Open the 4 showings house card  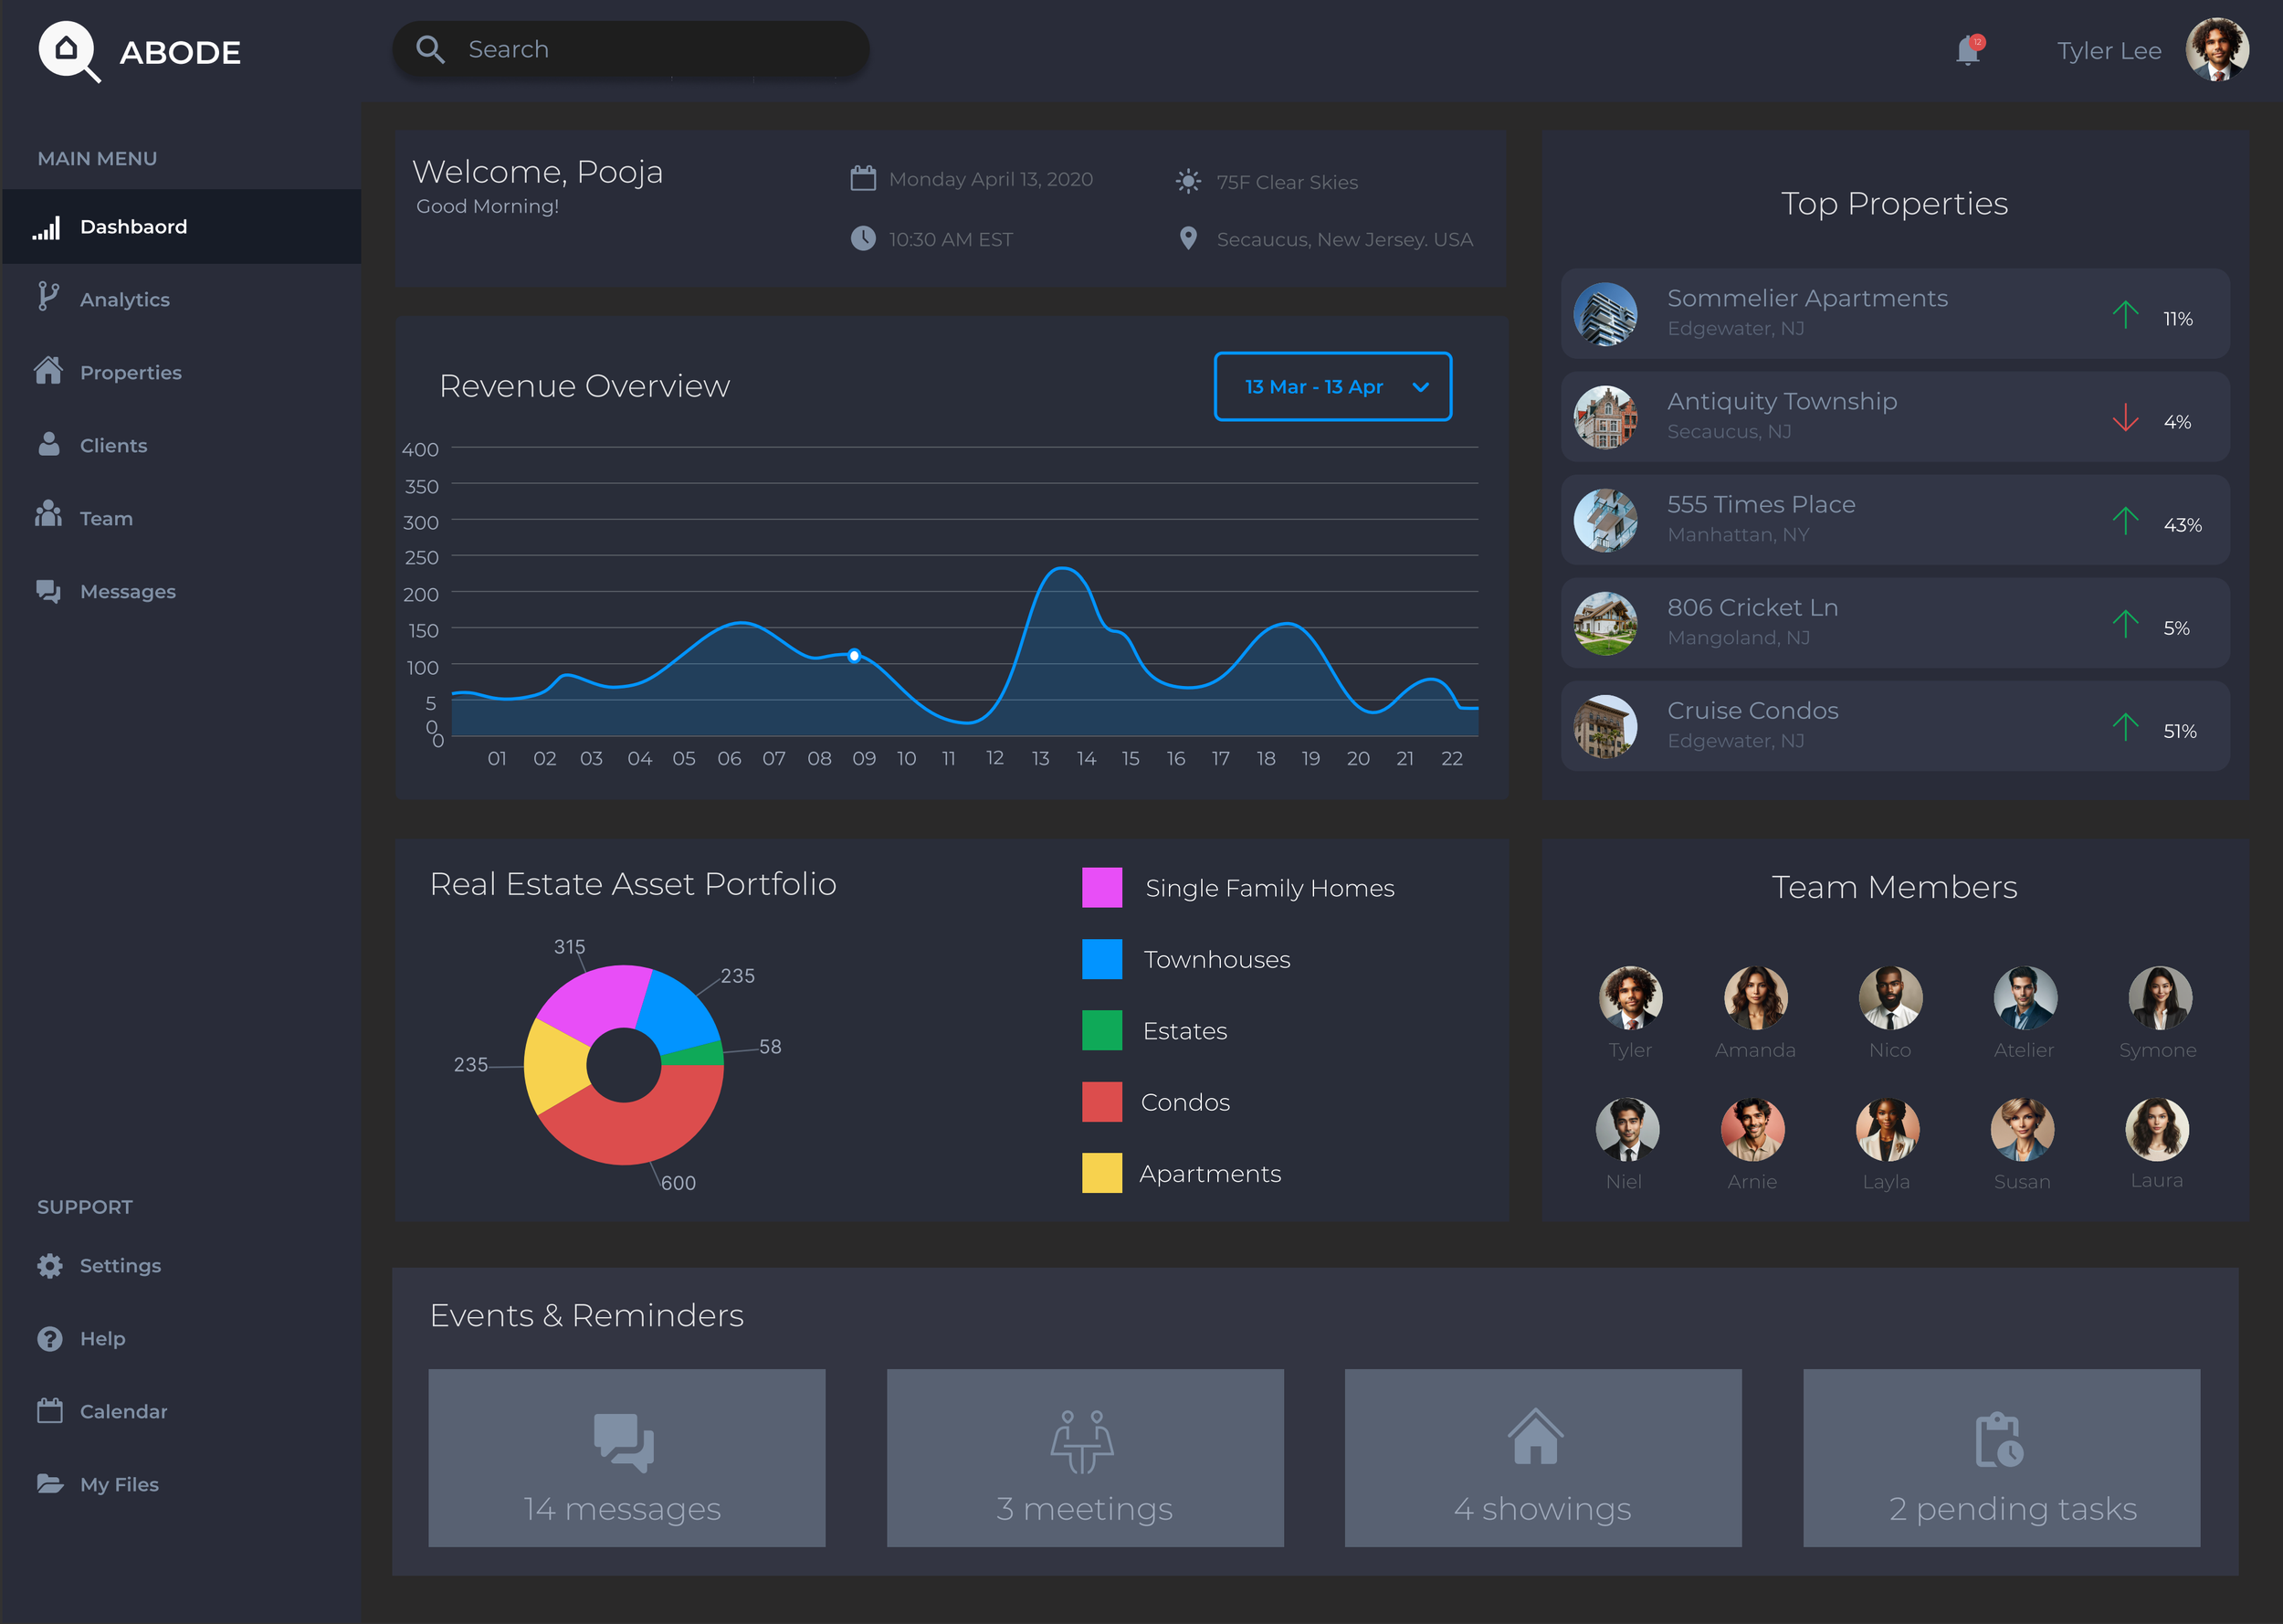[1542, 1457]
